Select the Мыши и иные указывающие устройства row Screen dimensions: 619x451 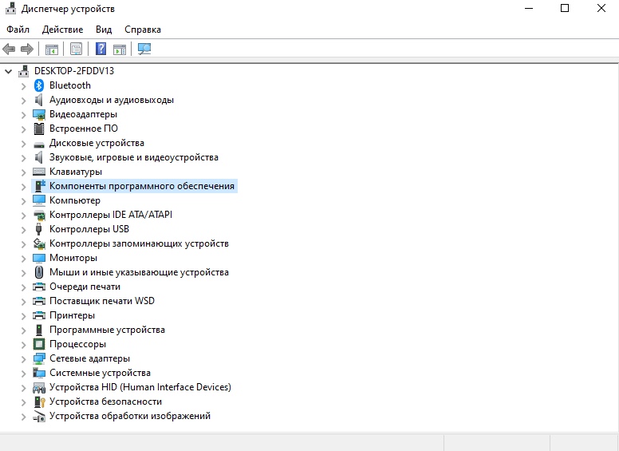[139, 272]
